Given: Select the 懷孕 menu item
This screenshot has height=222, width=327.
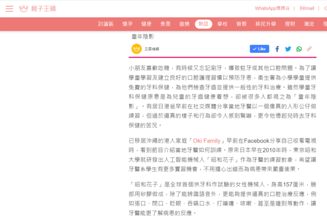Looking at the screenshot, I should 127,24.
